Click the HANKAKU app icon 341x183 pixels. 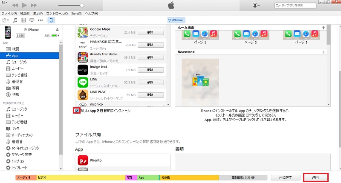coord(83,45)
